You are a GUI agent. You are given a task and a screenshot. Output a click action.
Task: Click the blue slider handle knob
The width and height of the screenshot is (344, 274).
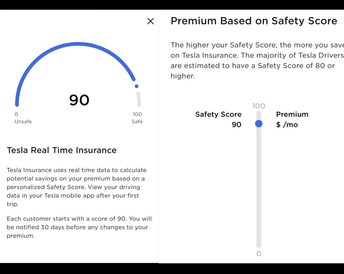tap(259, 124)
